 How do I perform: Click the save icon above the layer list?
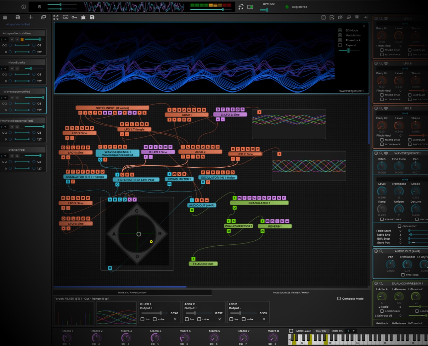click(x=18, y=17)
